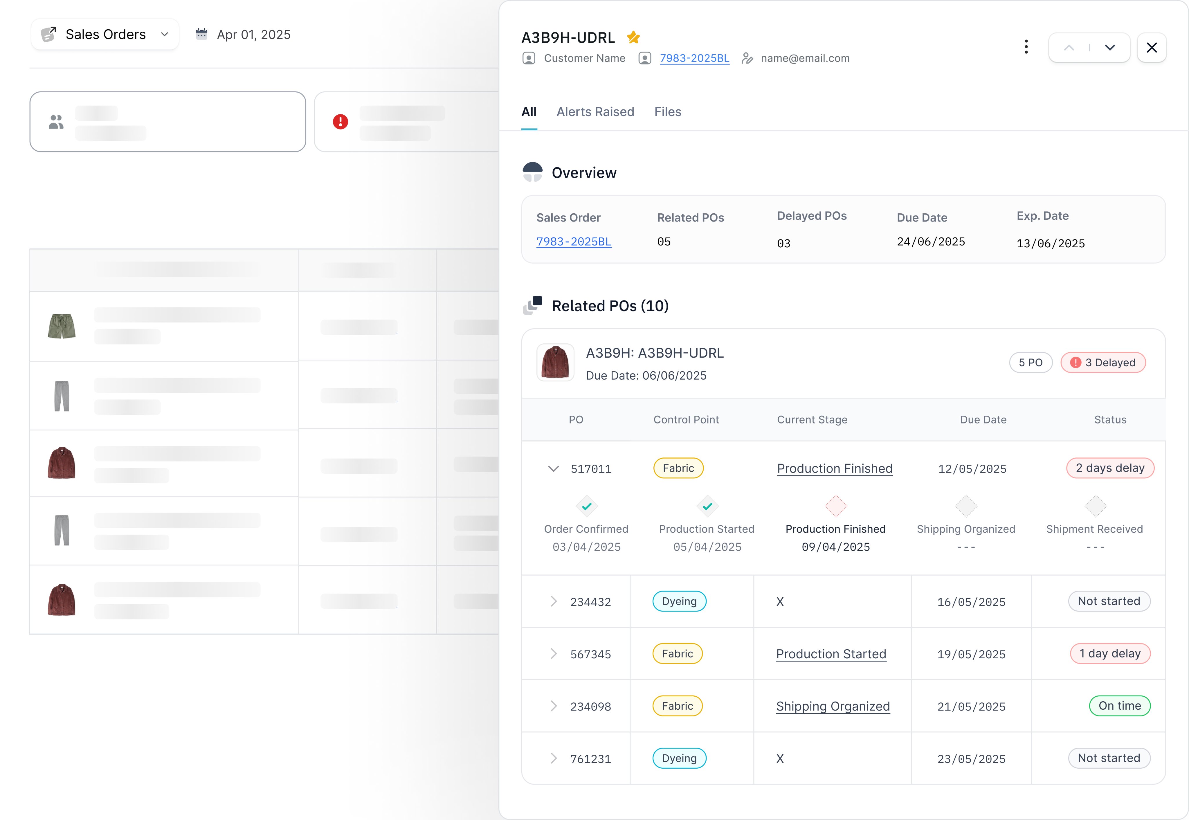The image size is (1189, 820).
Task: Open sales order link 7983-2025BL
Action: pos(574,242)
